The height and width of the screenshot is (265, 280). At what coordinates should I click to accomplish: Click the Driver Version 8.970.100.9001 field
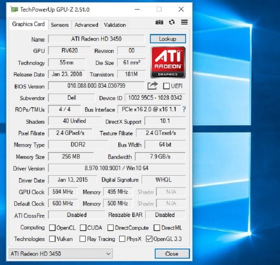tap(117, 168)
